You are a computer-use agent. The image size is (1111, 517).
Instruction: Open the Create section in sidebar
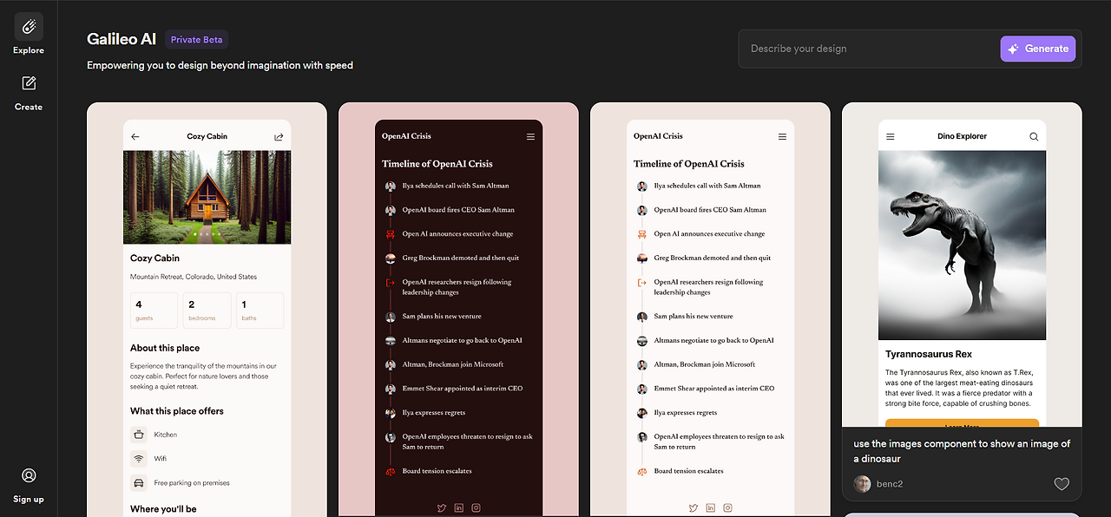point(29,92)
